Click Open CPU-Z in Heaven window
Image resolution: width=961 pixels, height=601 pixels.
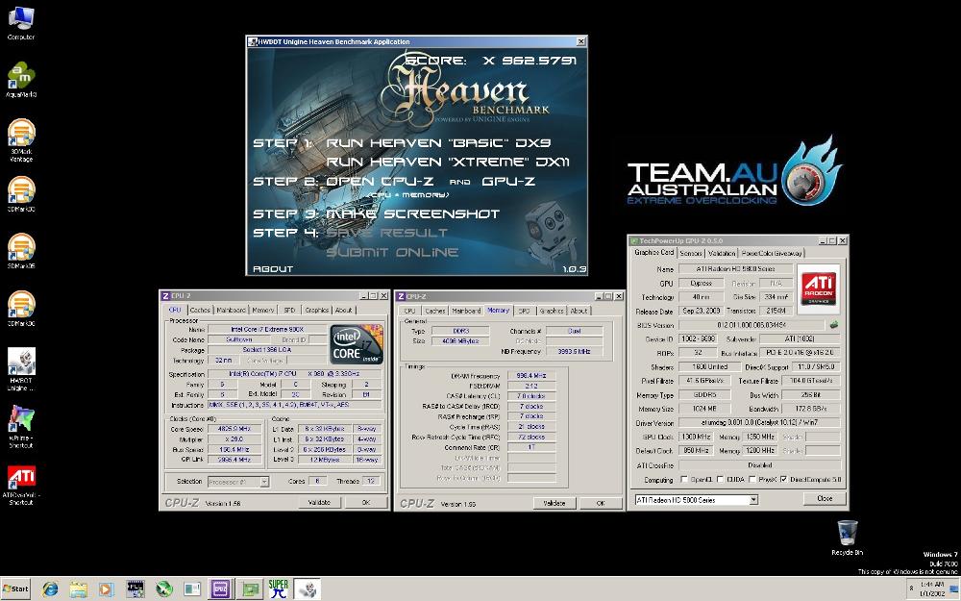point(380,182)
